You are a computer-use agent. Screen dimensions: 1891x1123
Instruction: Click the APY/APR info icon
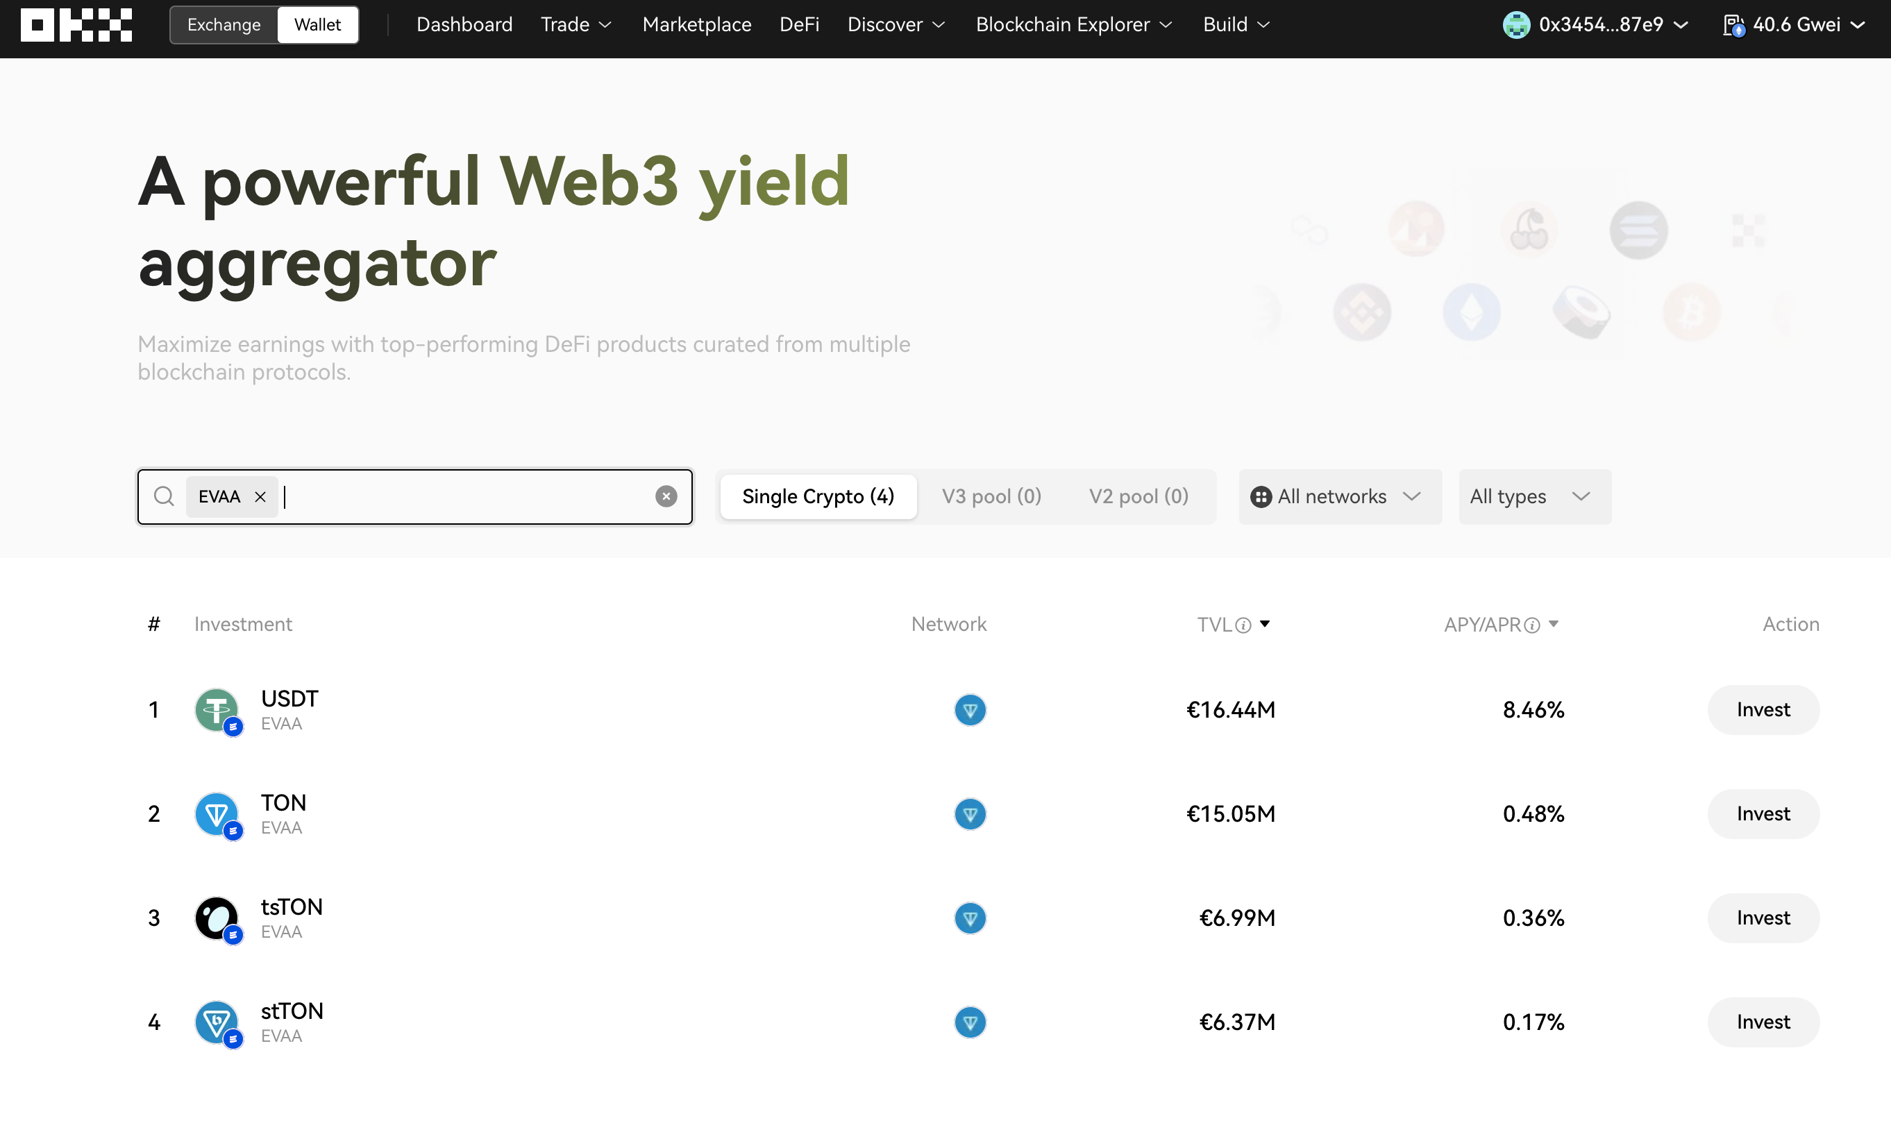(1531, 625)
